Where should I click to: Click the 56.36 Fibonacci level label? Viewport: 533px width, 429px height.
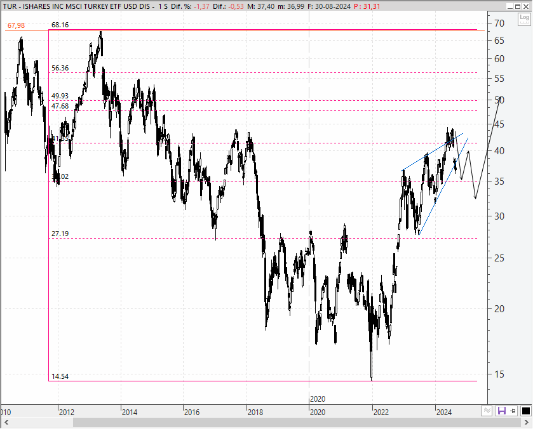click(60, 68)
